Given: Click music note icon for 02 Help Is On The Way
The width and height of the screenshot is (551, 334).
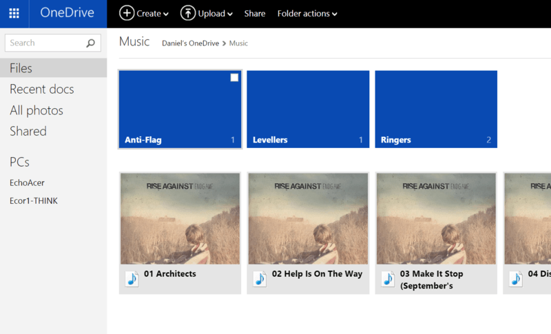Looking at the screenshot, I should click(260, 278).
